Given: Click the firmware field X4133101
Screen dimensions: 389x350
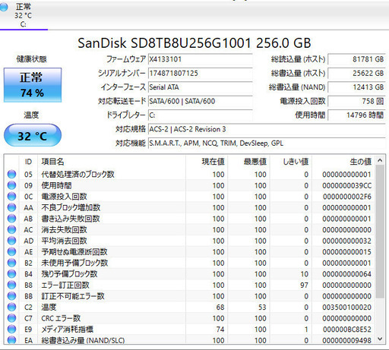Looking at the screenshot, I should 200,59.
